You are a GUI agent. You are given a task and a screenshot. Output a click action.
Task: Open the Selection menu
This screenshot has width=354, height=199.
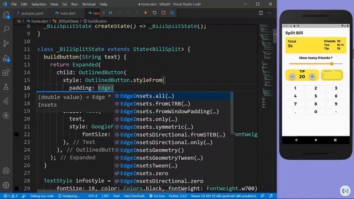click(x=39, y=4)
